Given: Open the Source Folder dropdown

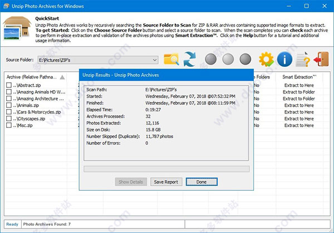Looking at the screenshot, I should pyautogui.click(x=155, y=60).
